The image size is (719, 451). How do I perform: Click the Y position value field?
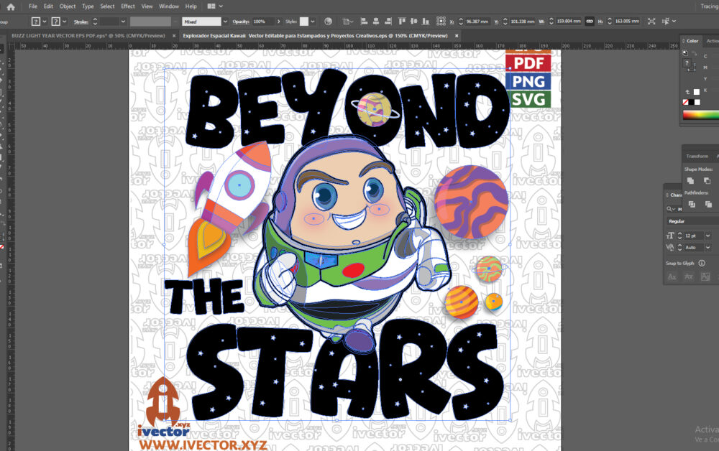(x=522, y=22)
